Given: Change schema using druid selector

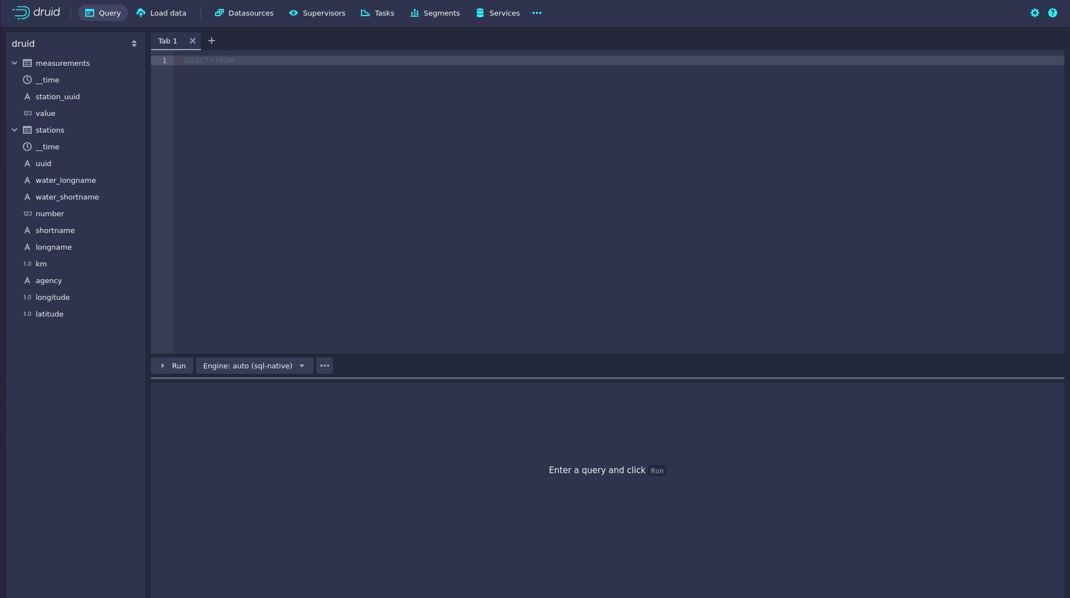Looking at the screenshot, I should point(75,43).
